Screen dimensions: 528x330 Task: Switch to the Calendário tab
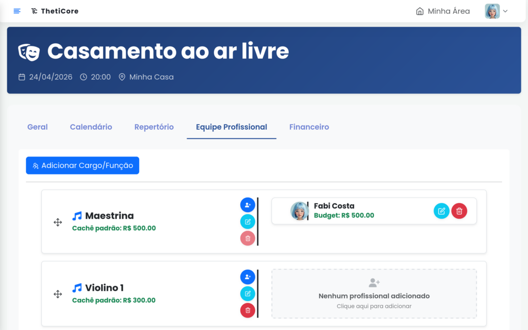click(91, 127)
